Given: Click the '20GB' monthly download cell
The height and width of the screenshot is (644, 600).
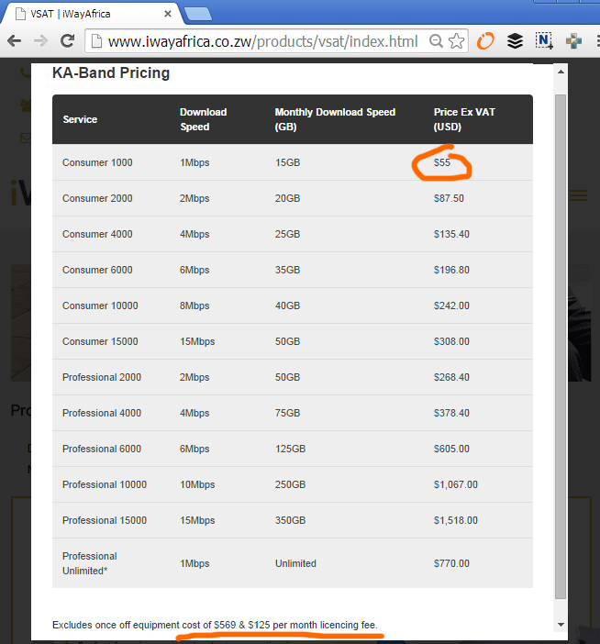Looking at the screenshot, I should 287,198.
